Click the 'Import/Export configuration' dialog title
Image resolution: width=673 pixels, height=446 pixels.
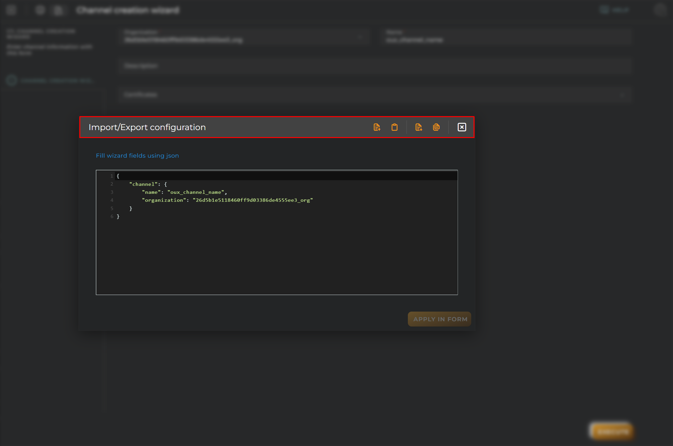(147, 127)
